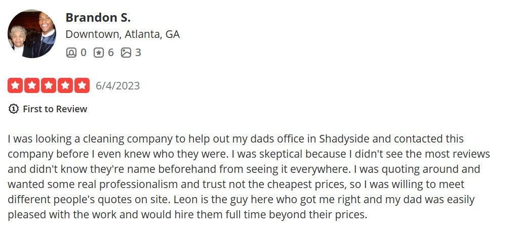Screen dimensions: 521x235
Task: Click the review date 6/4/2023
Action: [118, 86]
